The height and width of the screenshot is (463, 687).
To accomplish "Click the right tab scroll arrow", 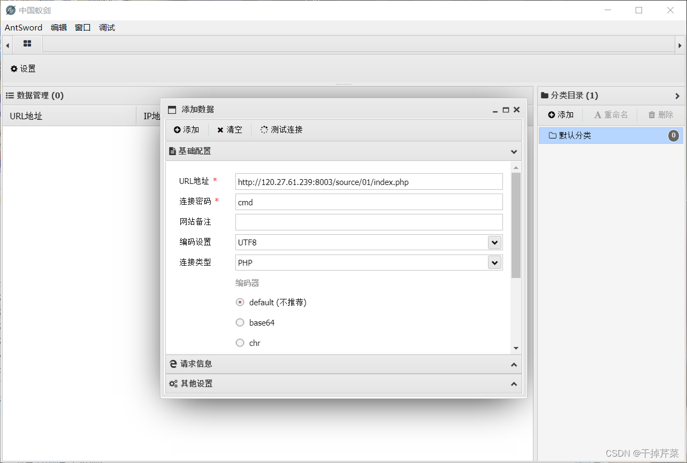I will pyautogui.click(x=680, y=45).
